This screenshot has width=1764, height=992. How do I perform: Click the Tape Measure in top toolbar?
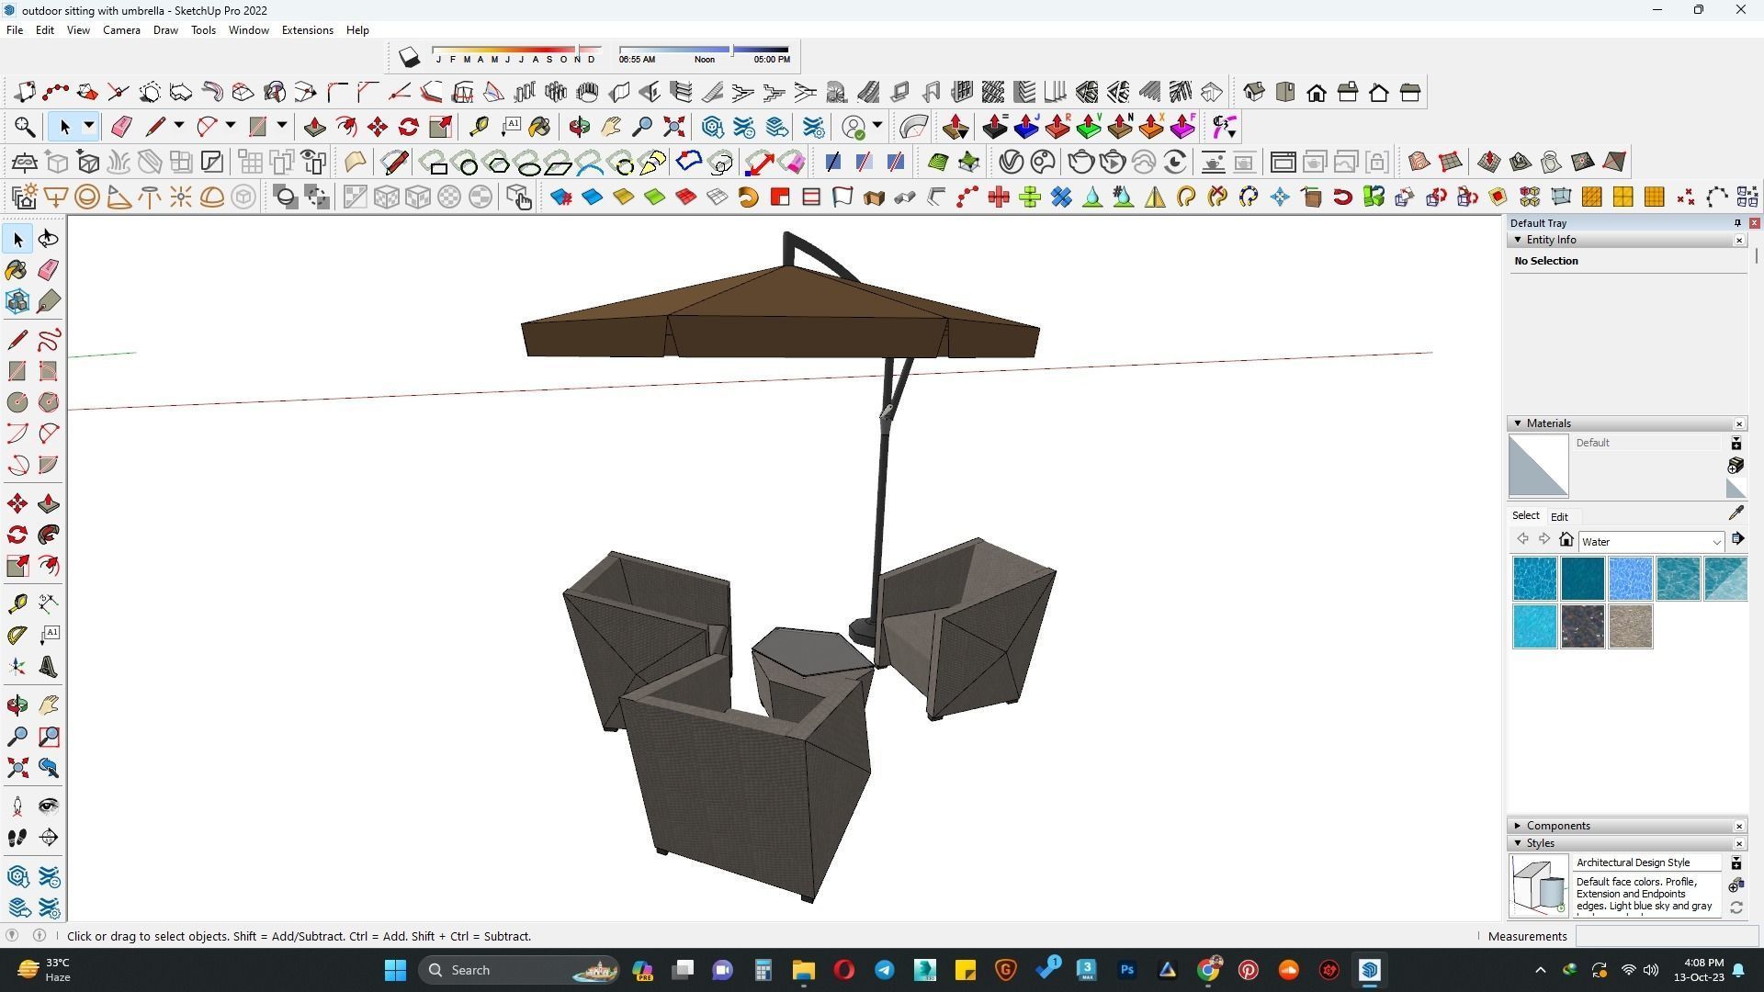(x=478, y=127)
